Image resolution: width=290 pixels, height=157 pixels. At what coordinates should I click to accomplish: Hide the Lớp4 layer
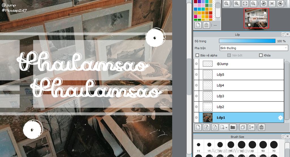click(197, 85)
